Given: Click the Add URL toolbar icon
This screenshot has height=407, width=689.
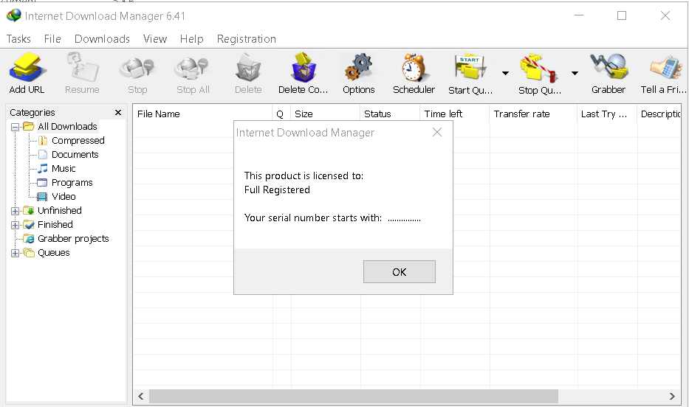Looking at the screenshot, I should [x=27, y=68].
